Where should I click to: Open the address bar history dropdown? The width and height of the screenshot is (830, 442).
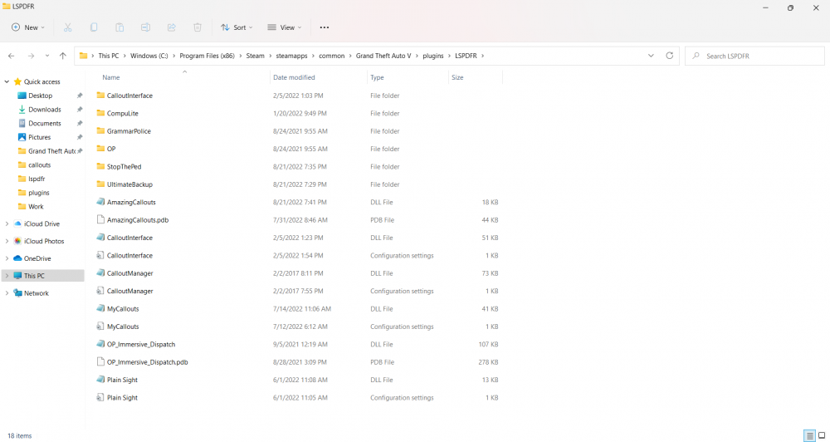pyautogui.click(x=651, y=56)
